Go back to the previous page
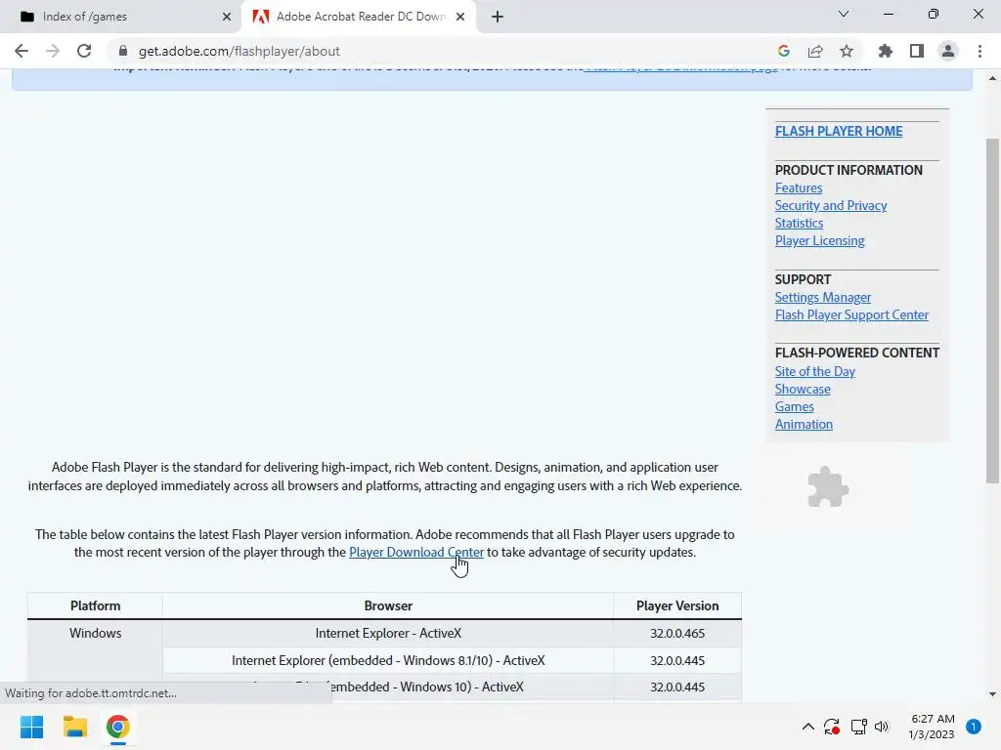 (22, 51)
